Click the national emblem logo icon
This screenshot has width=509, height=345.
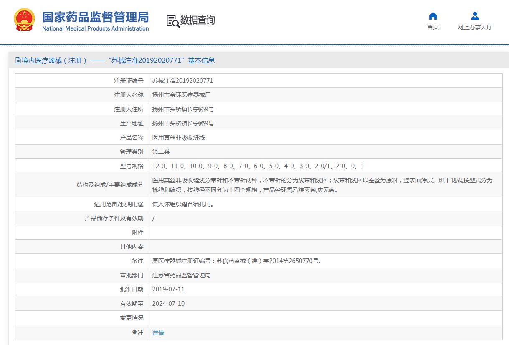pyautogui.click(x=25, y=20)
